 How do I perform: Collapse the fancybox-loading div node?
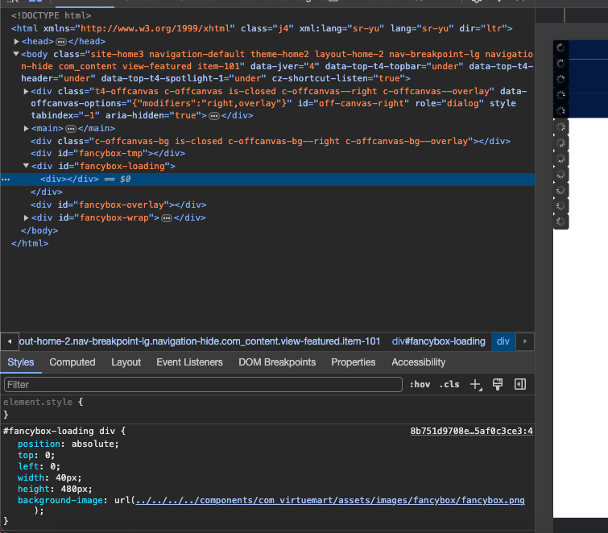coord(26,166)
